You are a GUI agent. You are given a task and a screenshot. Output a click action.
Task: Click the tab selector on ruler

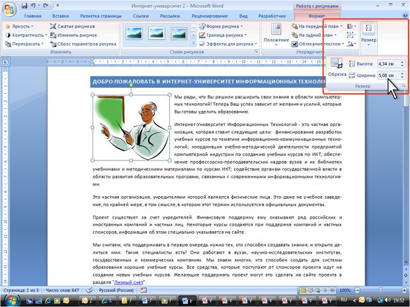6,62
